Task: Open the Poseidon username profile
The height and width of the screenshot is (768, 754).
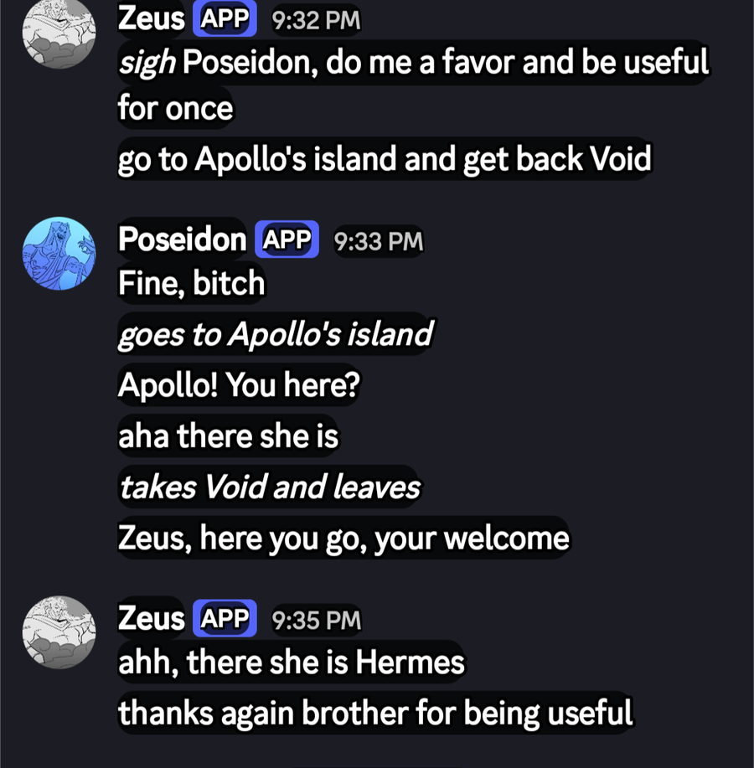Action: (x=182, y=240)
